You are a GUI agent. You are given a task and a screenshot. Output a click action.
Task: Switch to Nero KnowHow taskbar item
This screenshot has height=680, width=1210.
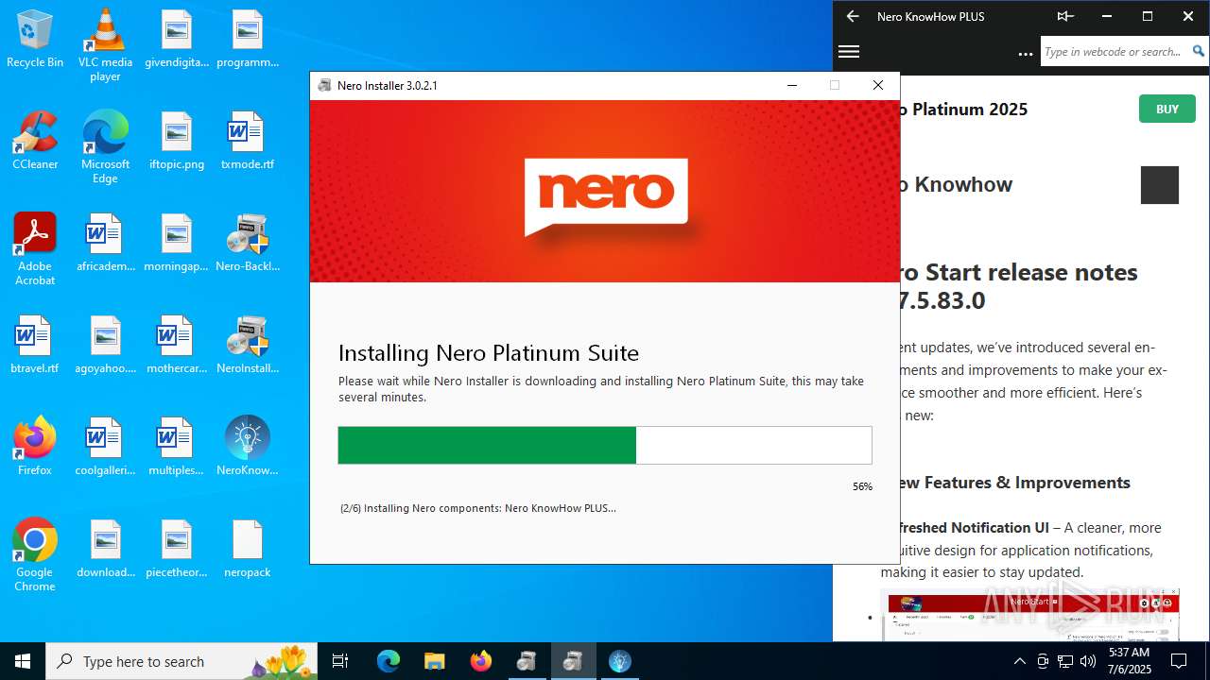619,661
